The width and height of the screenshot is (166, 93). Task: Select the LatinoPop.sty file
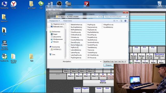click(x=74, y=52)
